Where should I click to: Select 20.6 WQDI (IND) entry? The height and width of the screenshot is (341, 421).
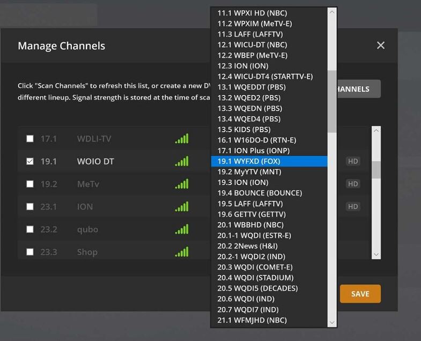pyautogui.click(x=269, y=299)
